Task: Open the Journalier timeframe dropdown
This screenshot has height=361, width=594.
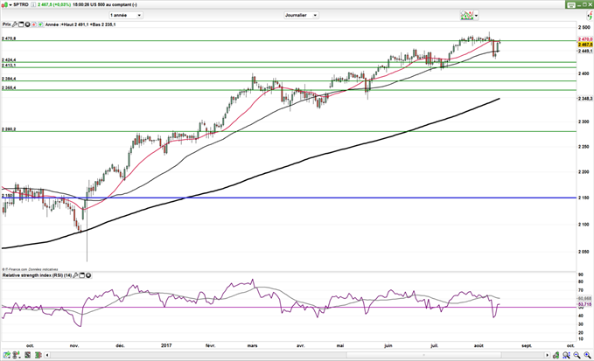Action: pos(301,15)
